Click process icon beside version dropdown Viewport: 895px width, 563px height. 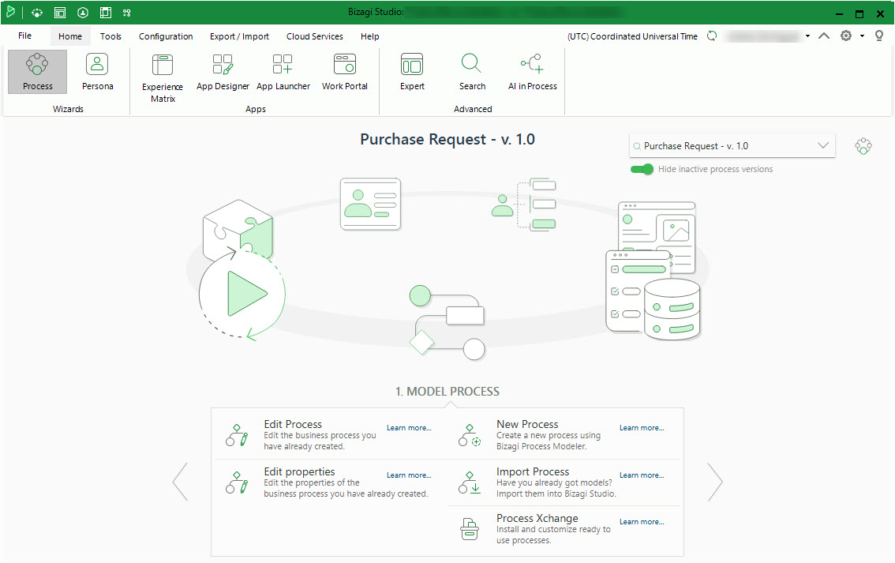[863, 146]
